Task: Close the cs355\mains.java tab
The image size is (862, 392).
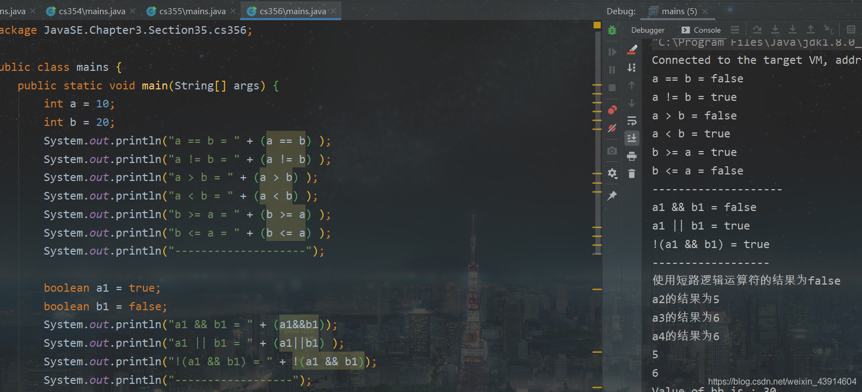Action: tap(233, 11)
